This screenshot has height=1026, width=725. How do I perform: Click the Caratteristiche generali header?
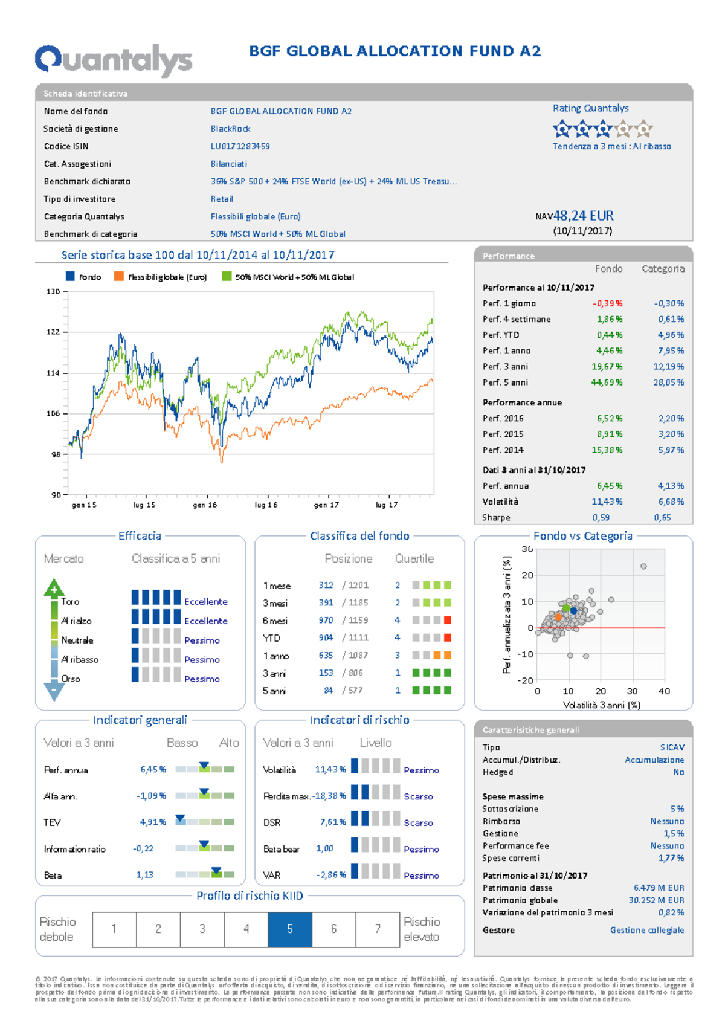coord(584,729)
